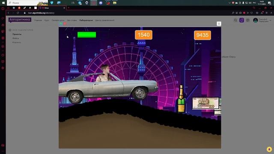Open chat messages icon in header
The width and height of the screenshot is (274, 154).
(248, 20)
